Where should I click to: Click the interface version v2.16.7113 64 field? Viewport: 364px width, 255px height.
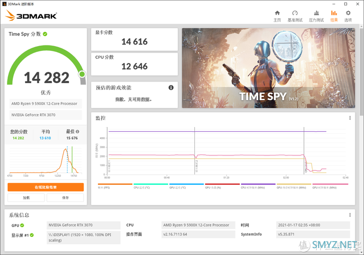[x=198, y=234]
